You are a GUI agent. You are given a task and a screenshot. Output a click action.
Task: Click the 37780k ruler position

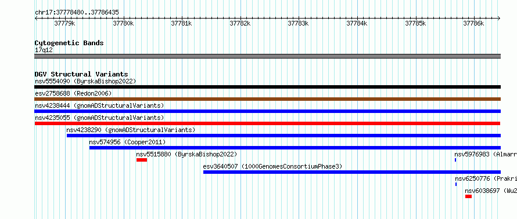coord(123,23)
